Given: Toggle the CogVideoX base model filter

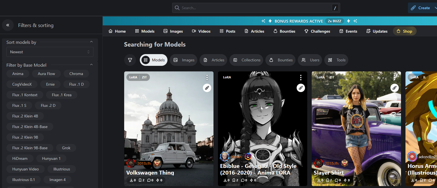Looking at the screenshot, I should [x=22, y=84].
